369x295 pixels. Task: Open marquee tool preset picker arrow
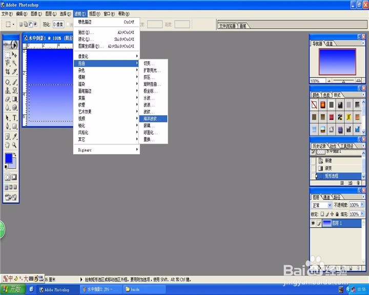tap(13, 24)
